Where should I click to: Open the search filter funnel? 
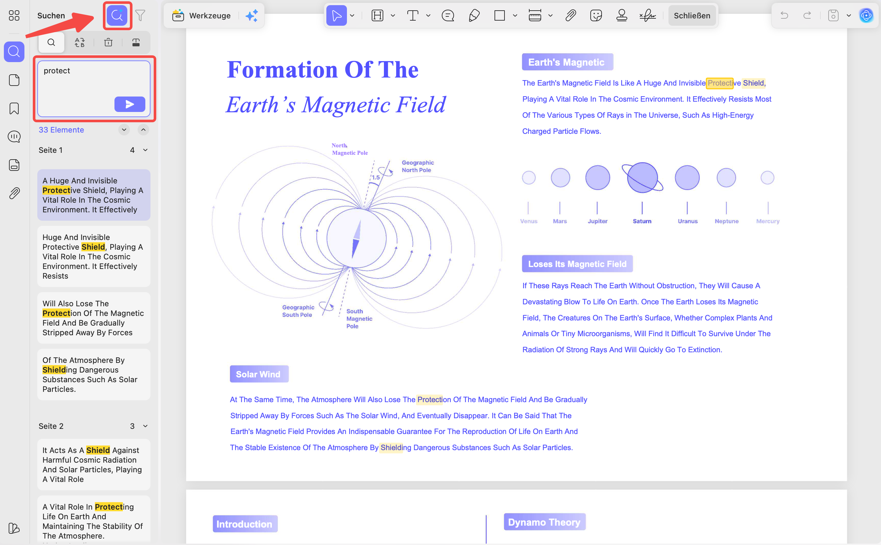coord(140,15)
